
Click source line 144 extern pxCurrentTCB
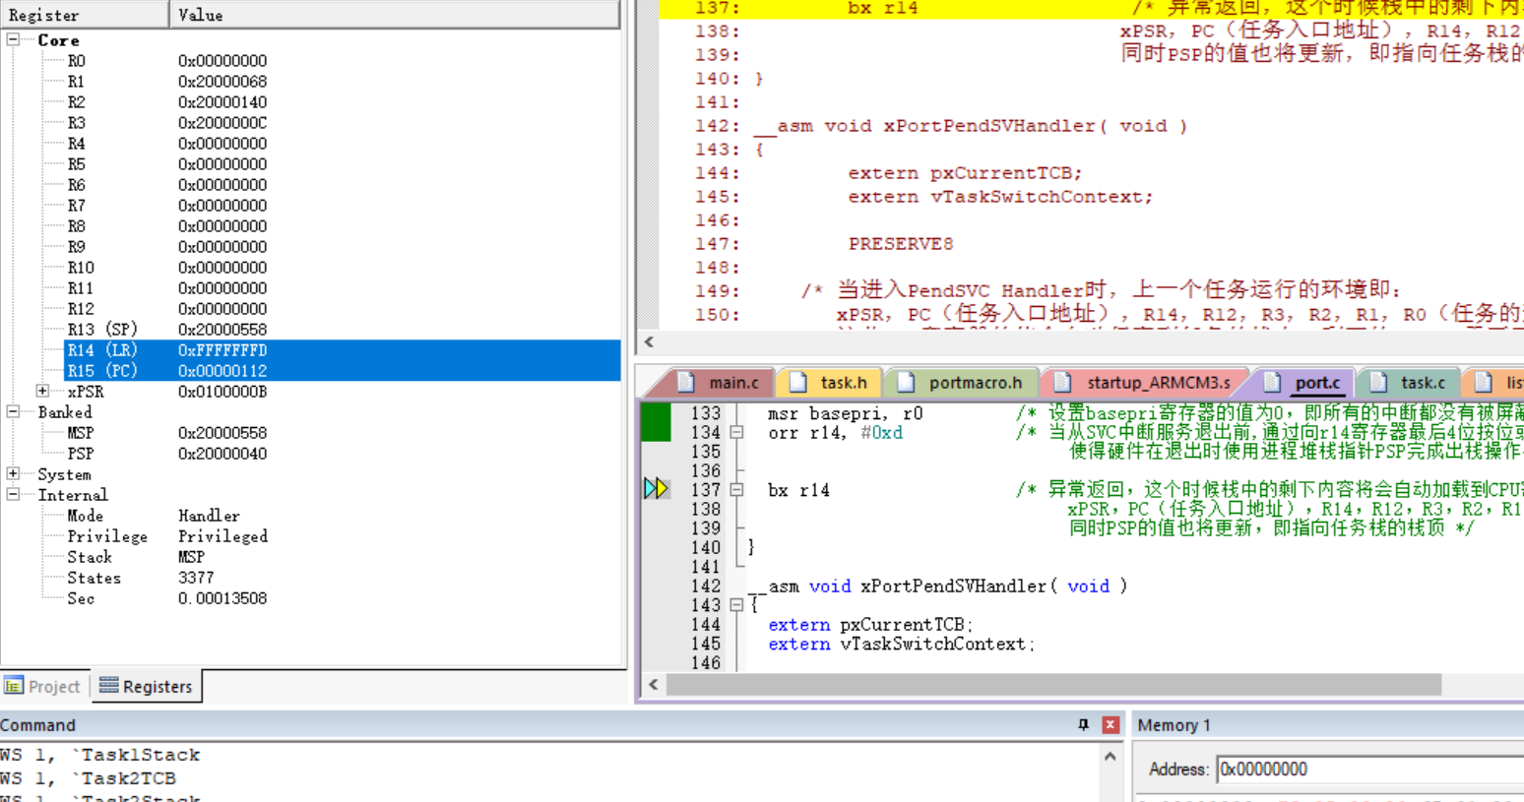pyautogui.click(x=870, y=625)
